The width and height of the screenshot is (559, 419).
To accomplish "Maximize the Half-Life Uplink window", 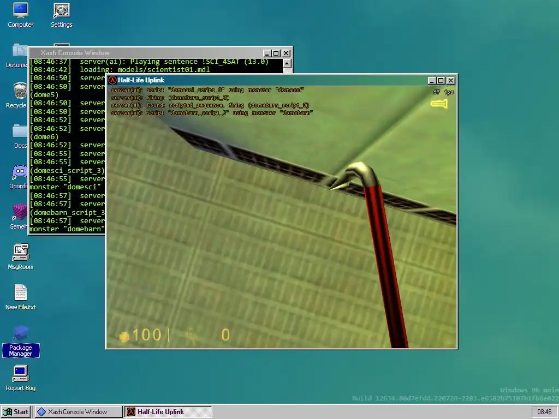I will point(441,81).
